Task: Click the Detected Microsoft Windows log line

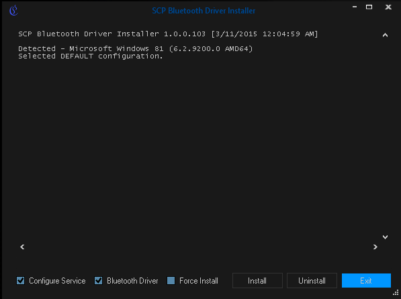Action: pos(135,48)
